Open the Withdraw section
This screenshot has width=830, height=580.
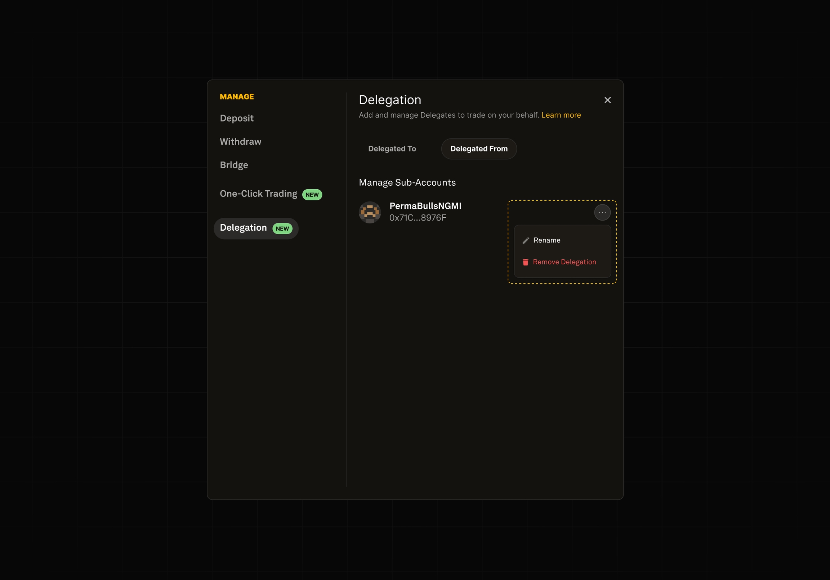click(240, 141)
